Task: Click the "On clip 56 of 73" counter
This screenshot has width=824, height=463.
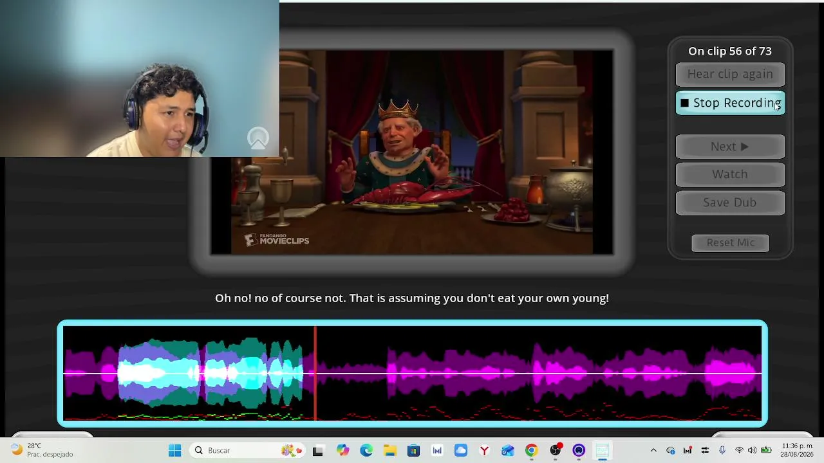Action: coord(730,51)
